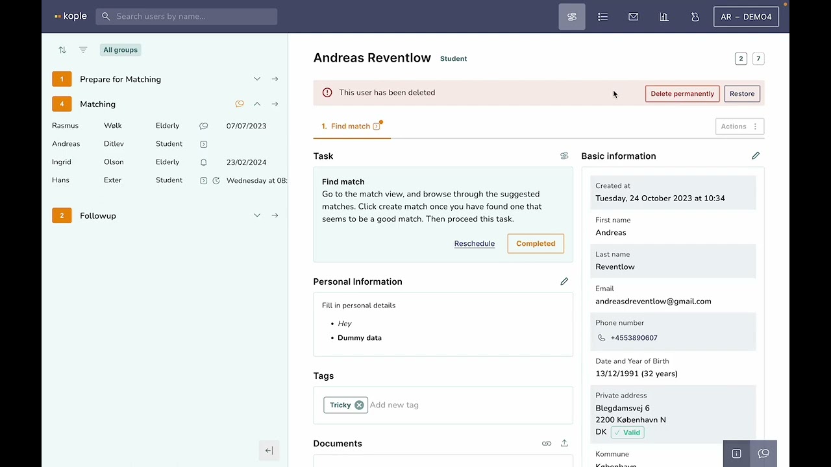Collapse the sidebar with the arrow button
The image size is (831, 467).
(269, 451)
